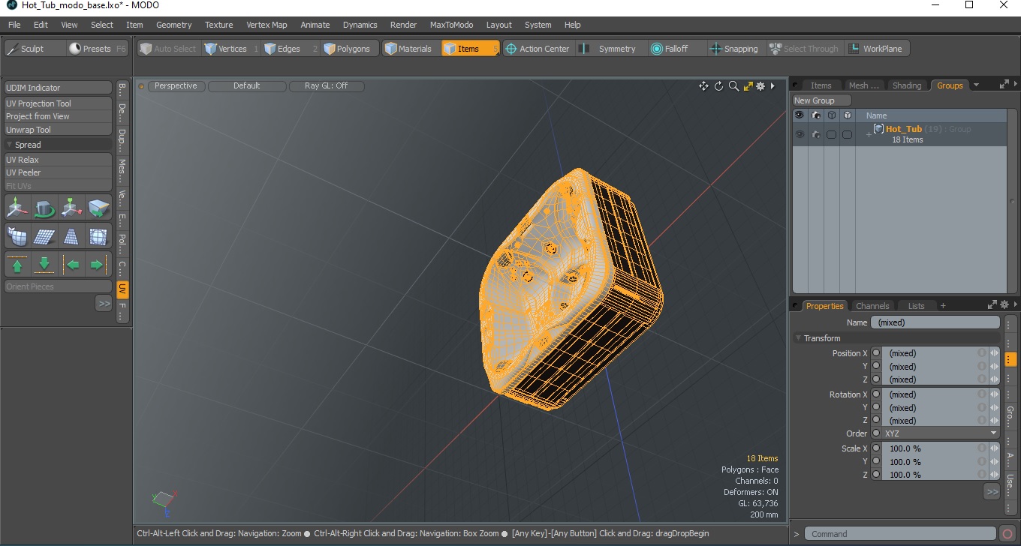Screen dimensions: 1021x546
Task: Click the Scale X 100.0 % field
Action: [931, 448]
